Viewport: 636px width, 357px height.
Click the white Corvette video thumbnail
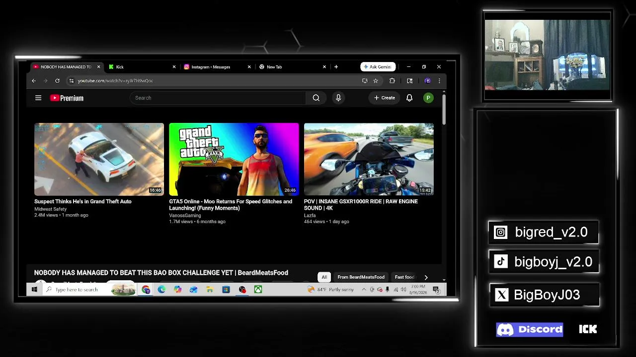click(x=99, y=159)
